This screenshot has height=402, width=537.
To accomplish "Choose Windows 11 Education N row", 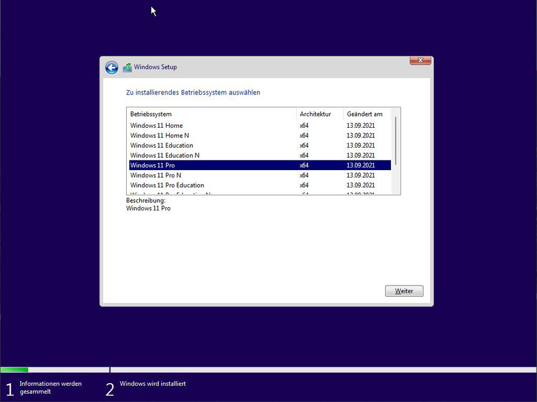I will click(x=260, y=156).
